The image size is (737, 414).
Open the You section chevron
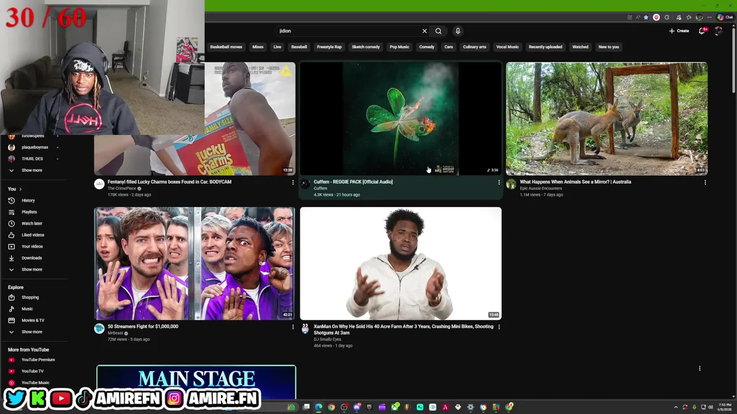(x=20, y=189)
